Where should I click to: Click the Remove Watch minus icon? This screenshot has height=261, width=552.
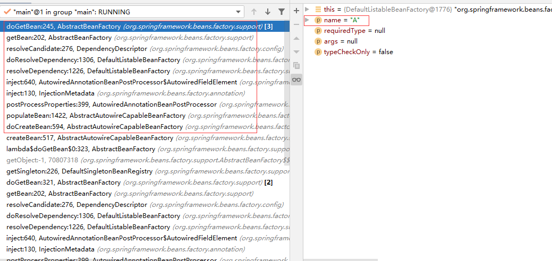click(x=296, y=24)
